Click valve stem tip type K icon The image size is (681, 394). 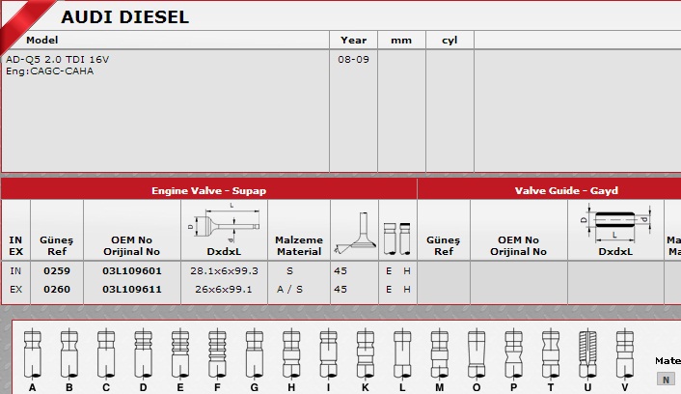[x=365, y=354]
